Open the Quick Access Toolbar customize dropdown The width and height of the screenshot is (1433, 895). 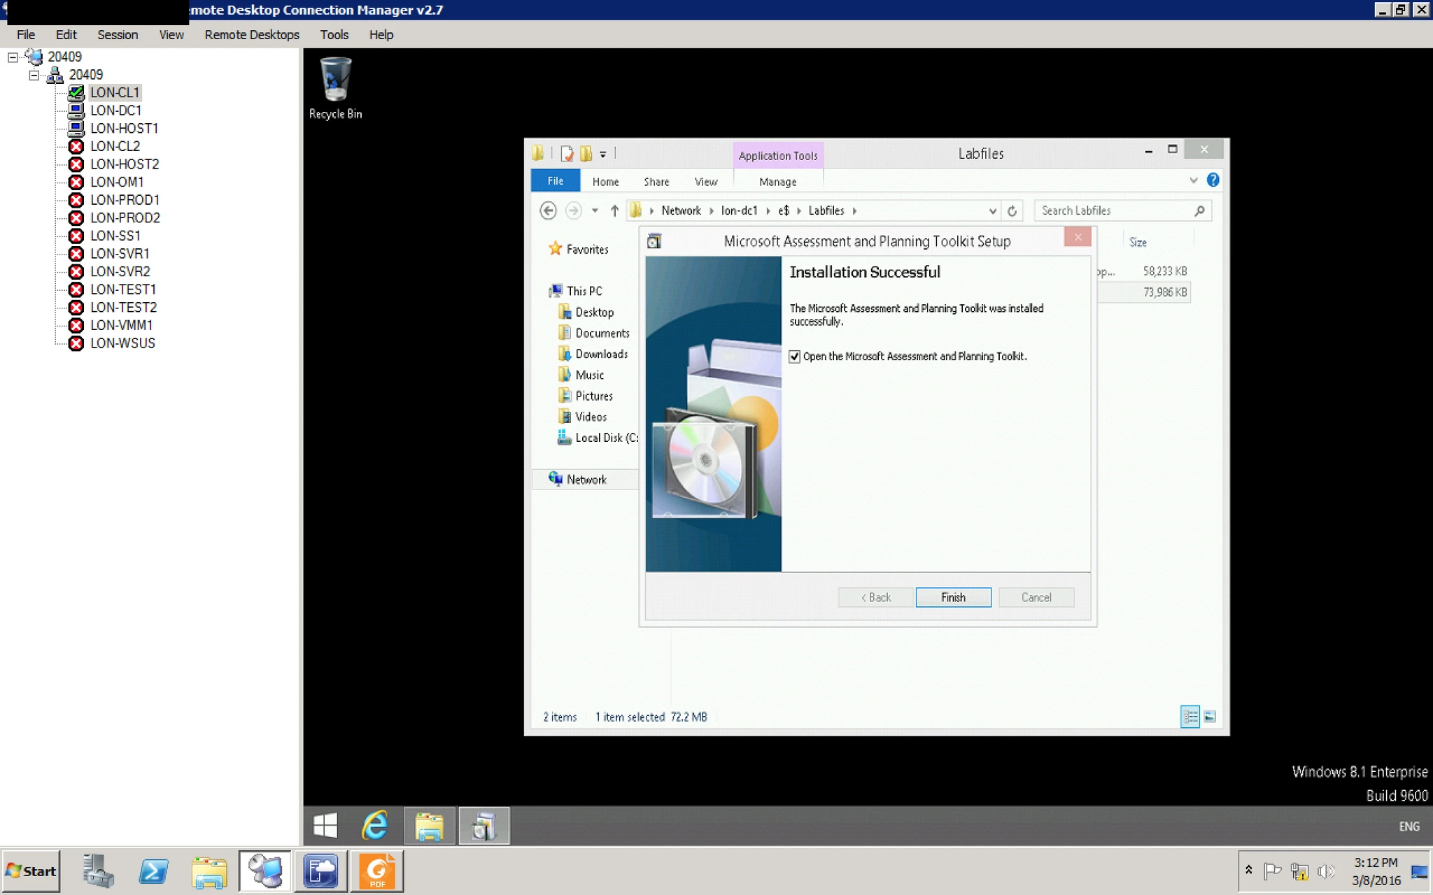[x=602, y=154]
